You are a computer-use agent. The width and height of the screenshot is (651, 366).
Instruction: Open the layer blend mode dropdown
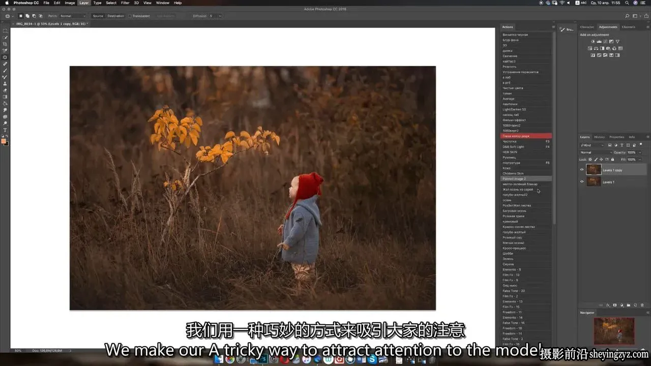click(596, 152)
